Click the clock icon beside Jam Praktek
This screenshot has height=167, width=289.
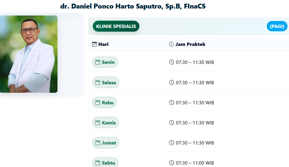pos(172,44)
